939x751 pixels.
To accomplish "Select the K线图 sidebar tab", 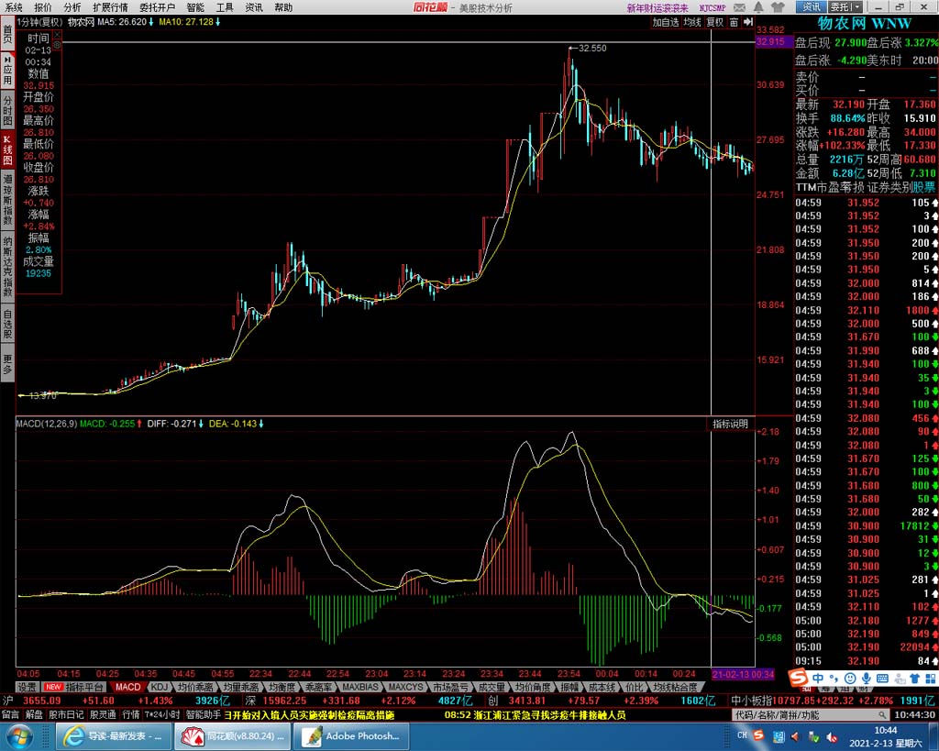I will pos(7,149).
